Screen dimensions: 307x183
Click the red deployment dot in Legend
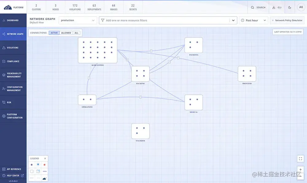(x=45, y=165)
